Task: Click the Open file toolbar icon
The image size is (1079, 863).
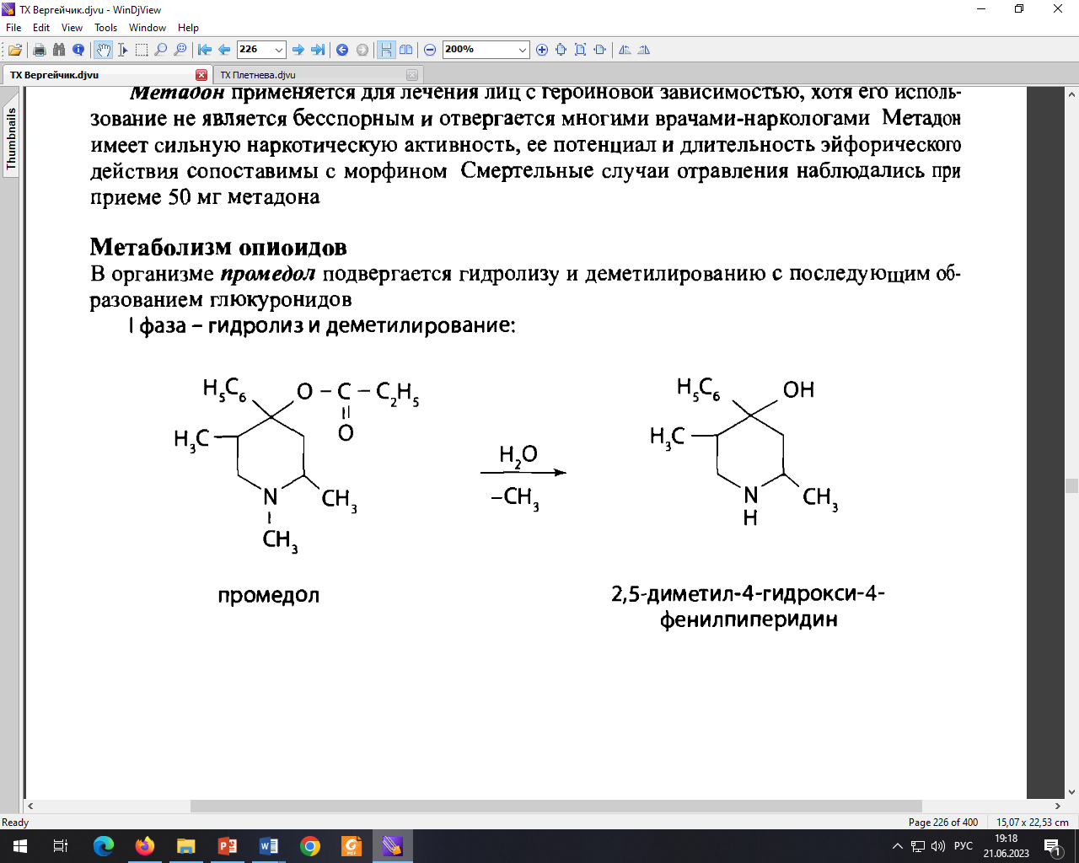Action: 15,50
